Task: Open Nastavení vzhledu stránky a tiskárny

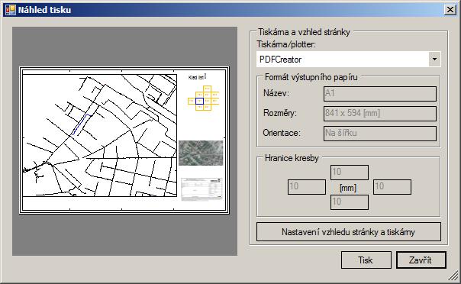Action: click(x=348, y=232)
